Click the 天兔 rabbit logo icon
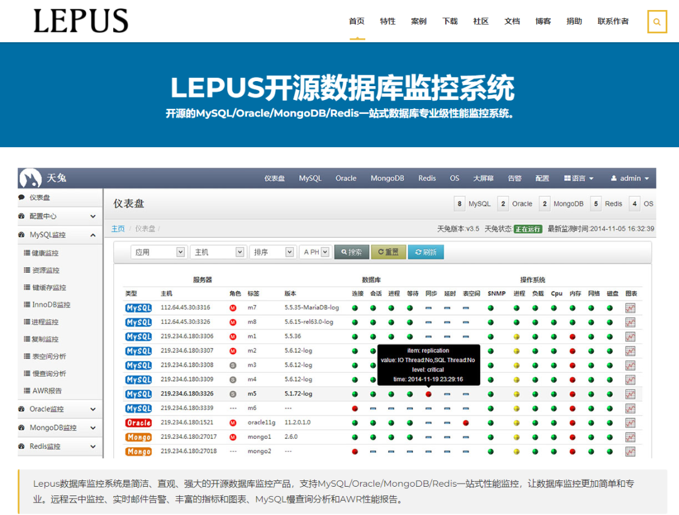Viewport: 679px width, 515px height. [30, 178]
